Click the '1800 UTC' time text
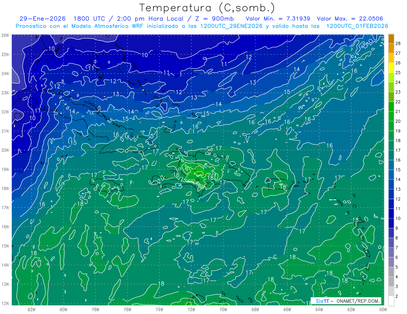 [x=89, y=19]
